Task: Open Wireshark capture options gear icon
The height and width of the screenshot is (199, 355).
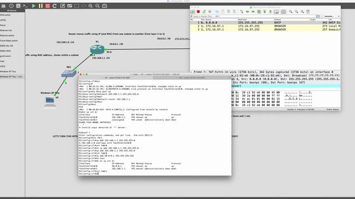Action: click(210, 12)
